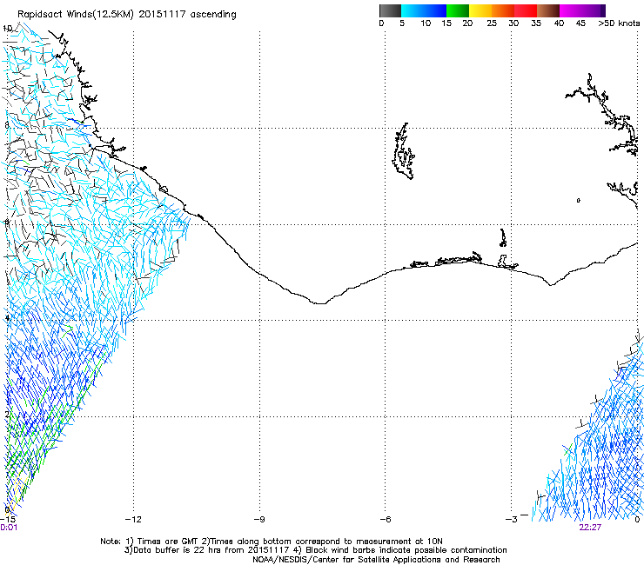Click the '>50 knots' legend label
Image resolution: width=644 pixels, height=565 pixels.
coord(619,23)
